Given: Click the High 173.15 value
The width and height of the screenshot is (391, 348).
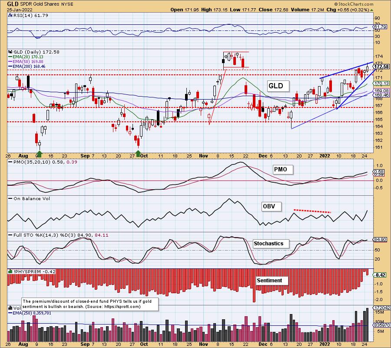Looking at the screenshot, I should point(214,10).
